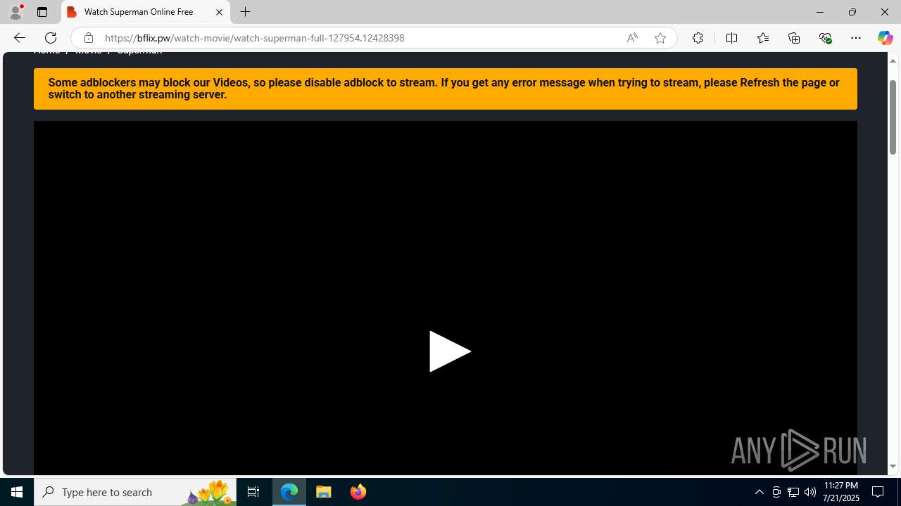Enable split screen view
This screenshot has height=506, width=901.
[x=731, y=38]
